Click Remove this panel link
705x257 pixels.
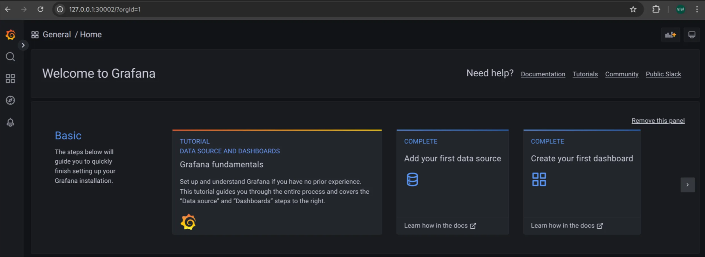[x=658, y=121]
